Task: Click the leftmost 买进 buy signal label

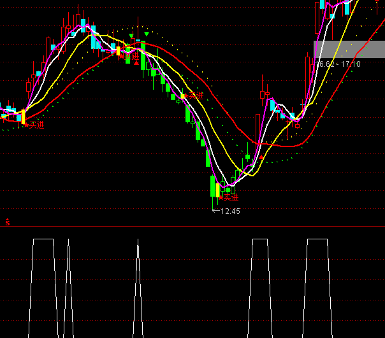Action: click(x=36, y=125)
